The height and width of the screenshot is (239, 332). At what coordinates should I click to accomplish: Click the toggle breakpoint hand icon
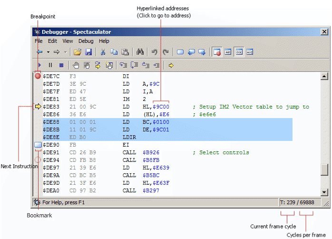[x=76, y=65]
